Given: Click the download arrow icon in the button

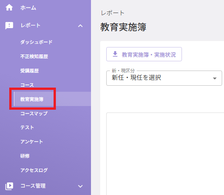Looking at the screenshot, I should pyautogui.click(x=115, y=54).
